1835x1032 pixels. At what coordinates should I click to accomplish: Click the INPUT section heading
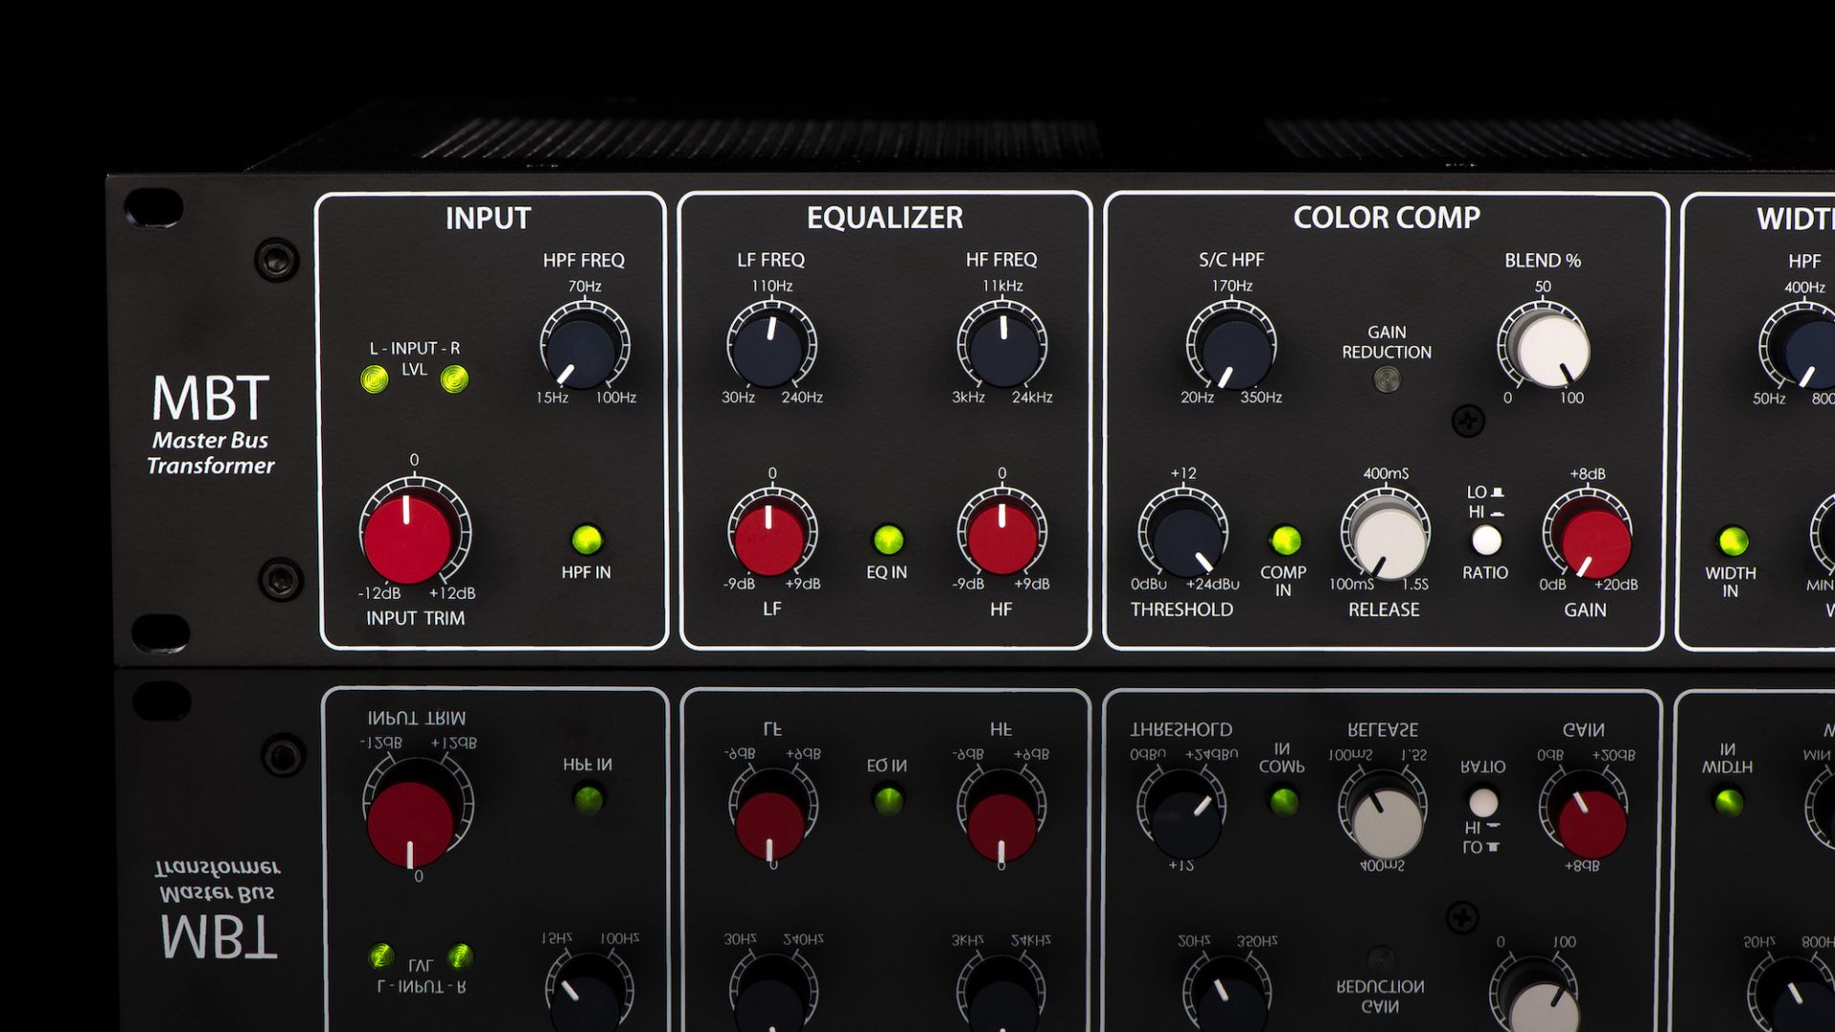487,219
